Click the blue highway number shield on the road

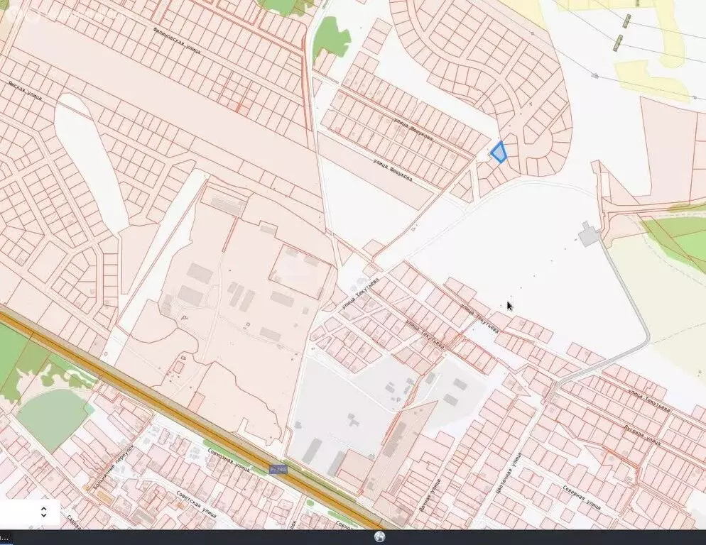click(278, 469)
